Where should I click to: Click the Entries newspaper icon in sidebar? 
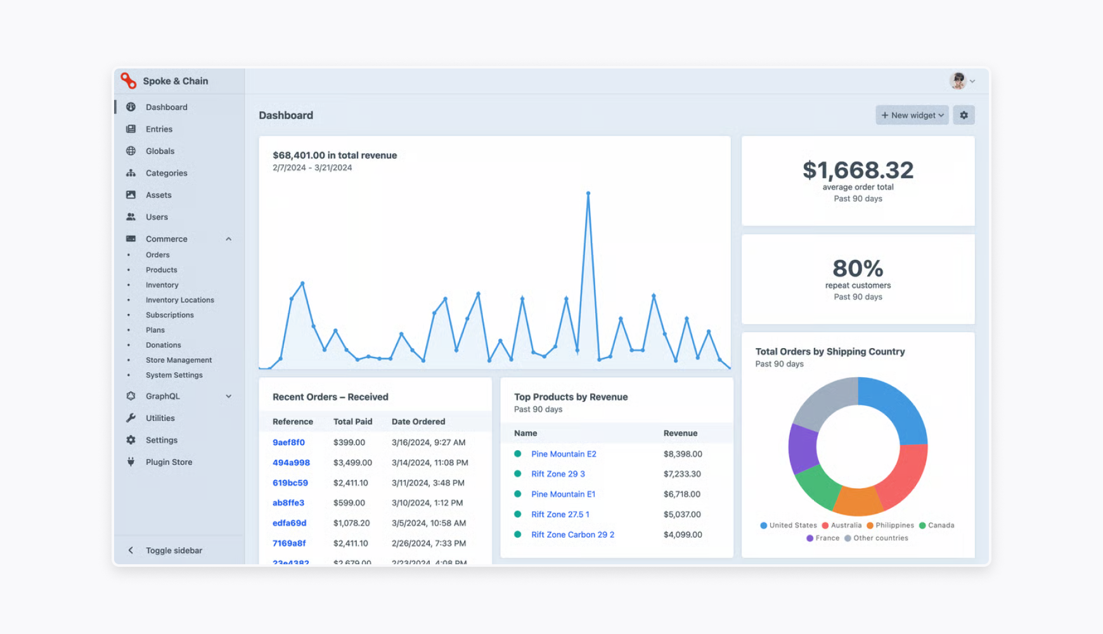[131, 129]
